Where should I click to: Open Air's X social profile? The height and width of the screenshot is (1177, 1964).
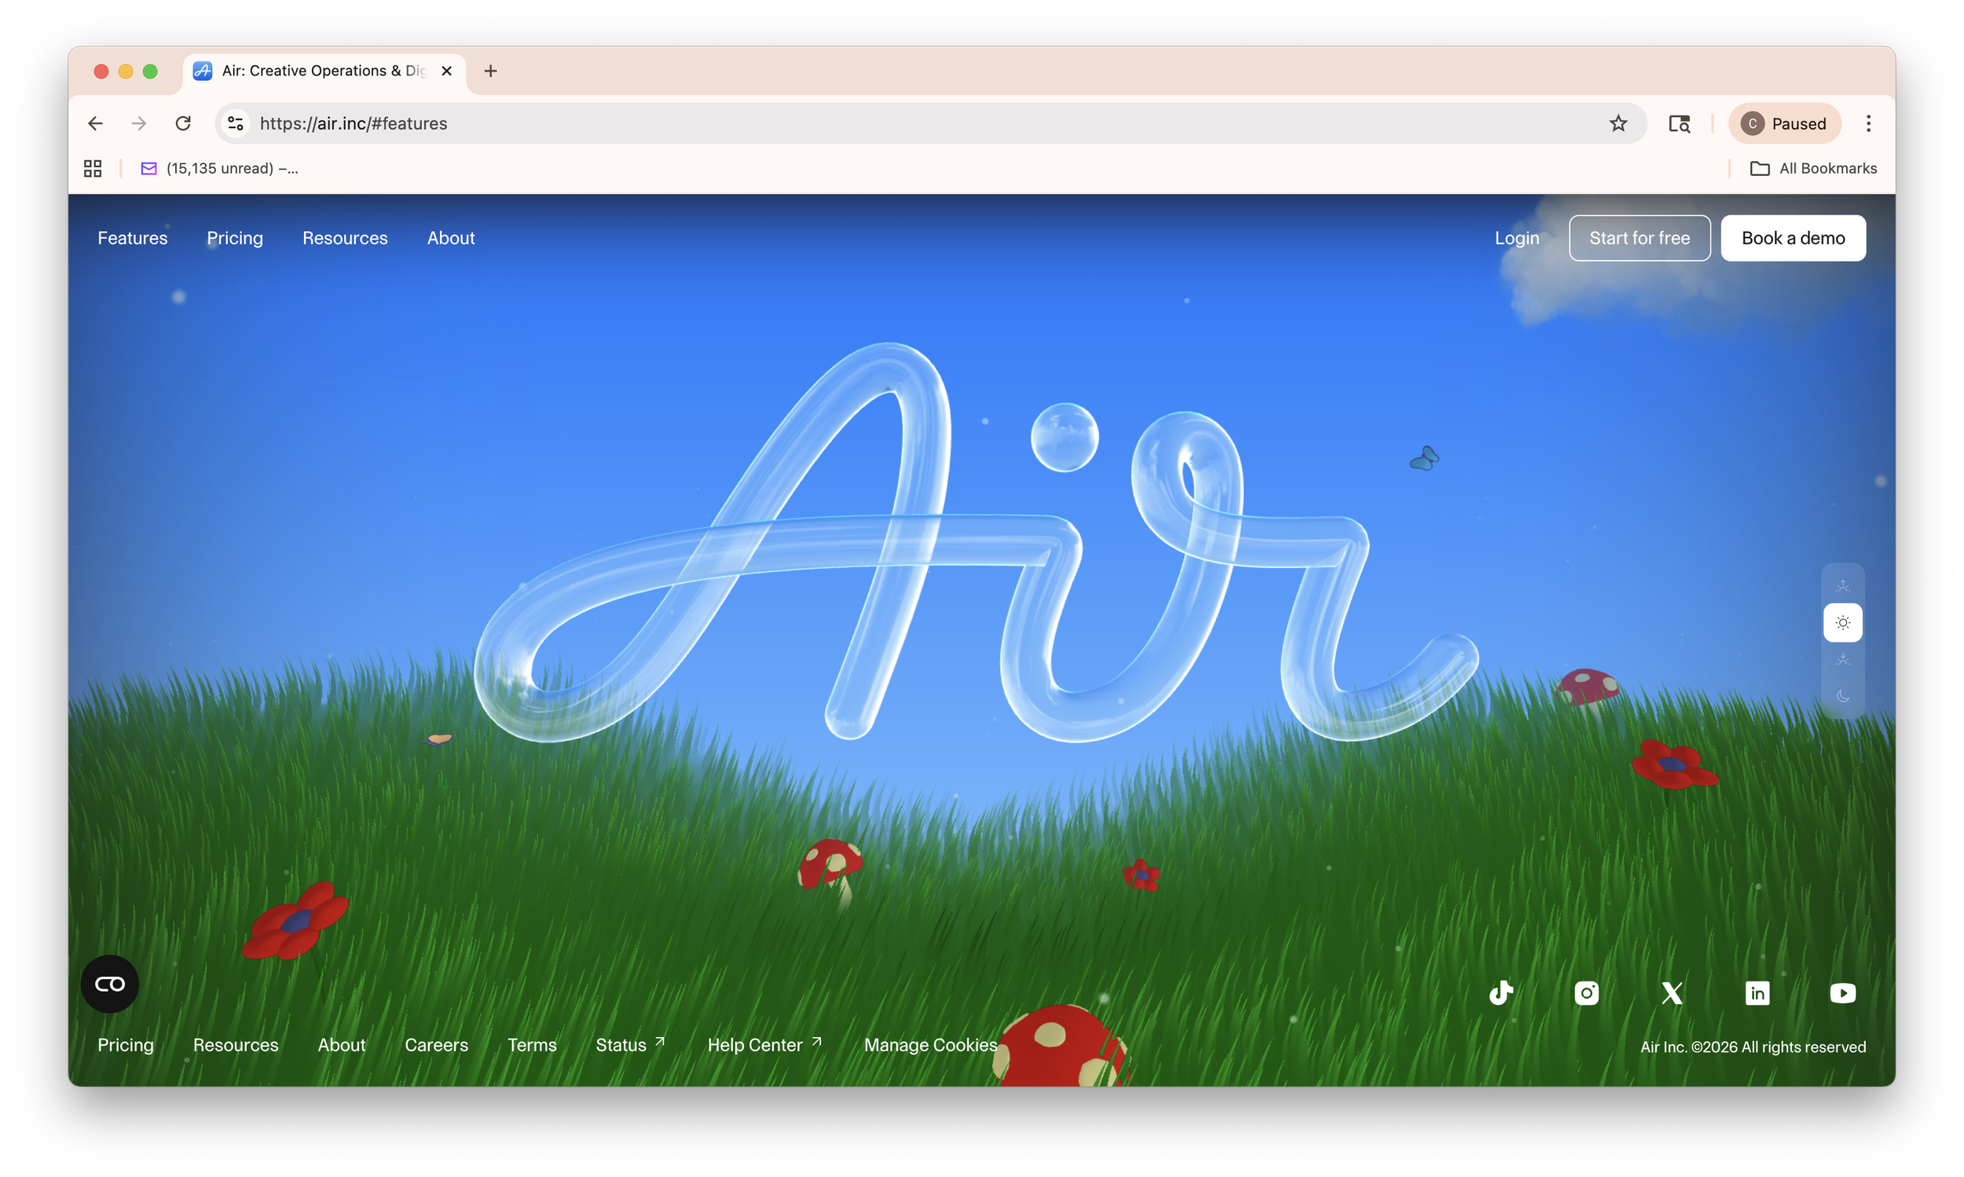coord(1672,993)
